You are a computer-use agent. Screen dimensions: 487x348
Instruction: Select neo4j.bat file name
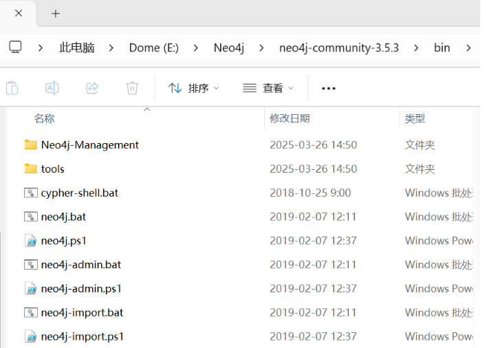[63, 217]
